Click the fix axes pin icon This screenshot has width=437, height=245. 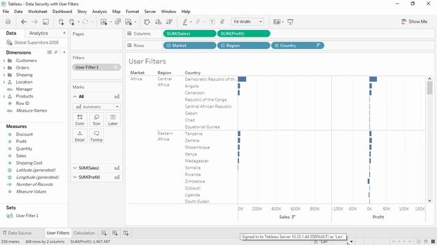(x=223, y=22)
